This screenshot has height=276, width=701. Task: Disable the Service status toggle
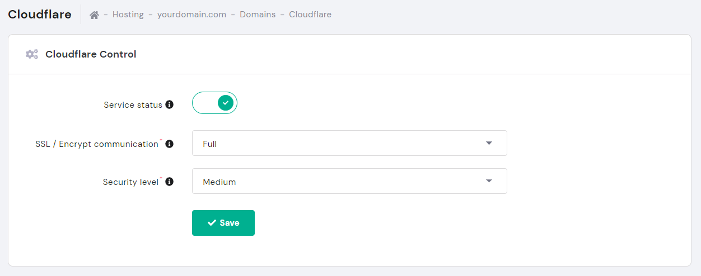point(214,103)
